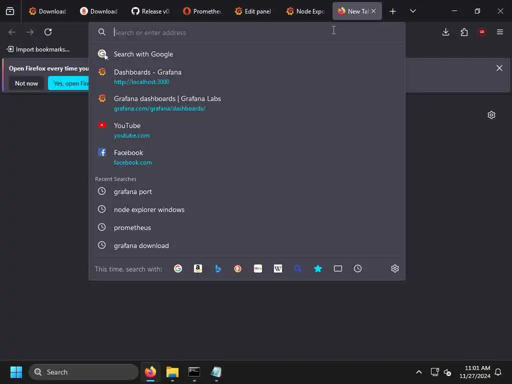Go back with the back arrow
The image size is (512, 384).
tap(12, 32)
